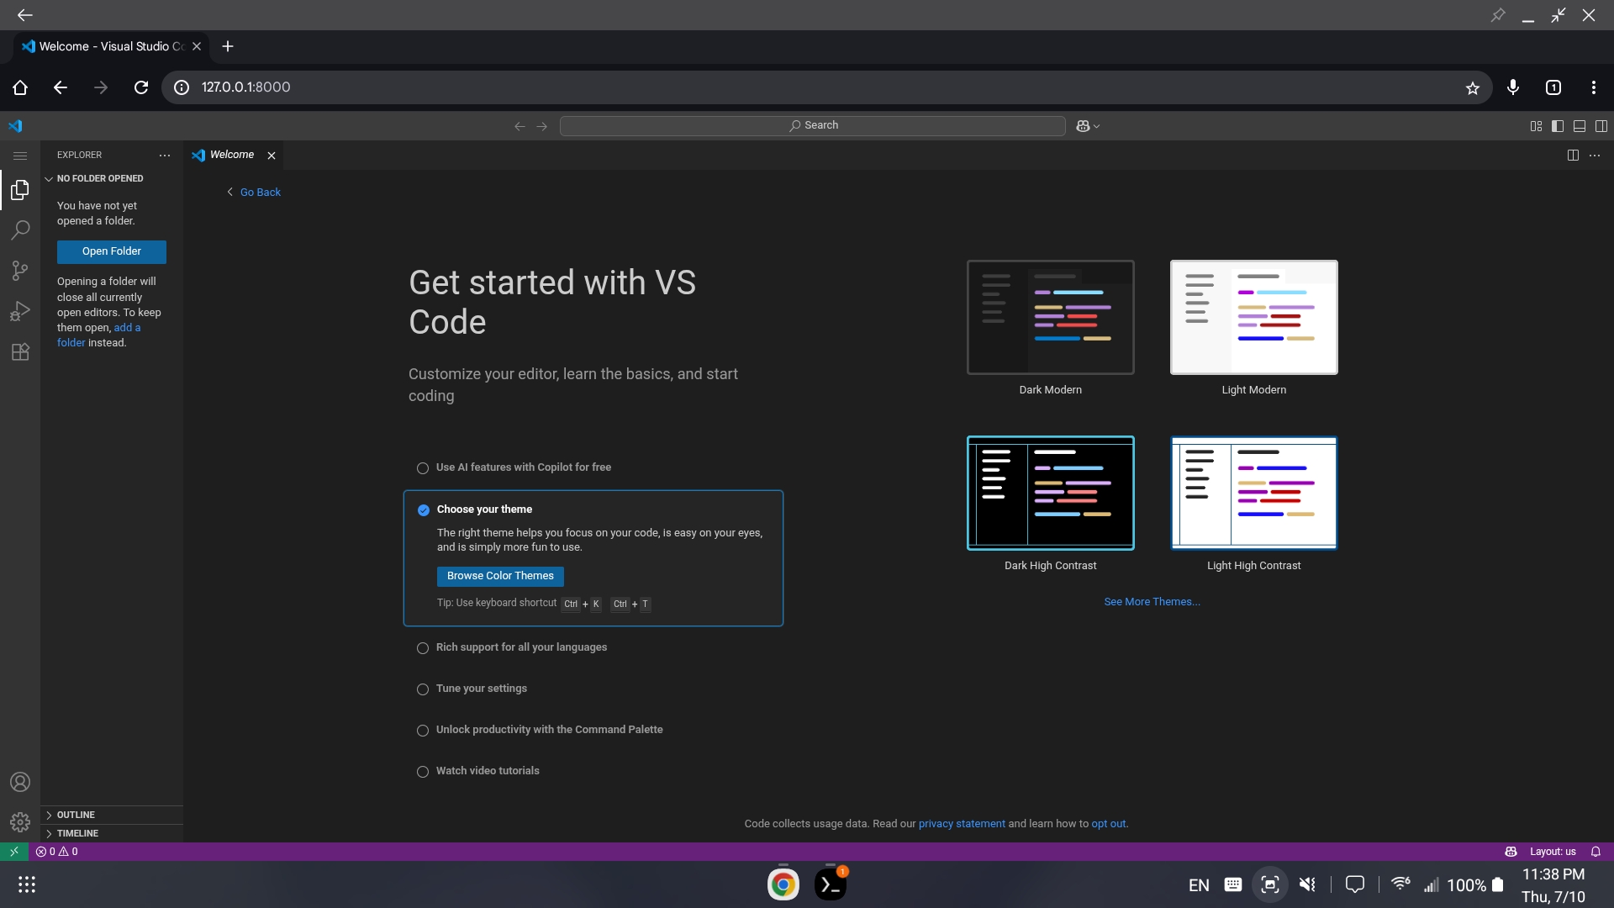The width and height of the screenshot is (1614, 908).
Task: Select the Welcome - Visual Studio Code browser tab
Action: point(112,46)
